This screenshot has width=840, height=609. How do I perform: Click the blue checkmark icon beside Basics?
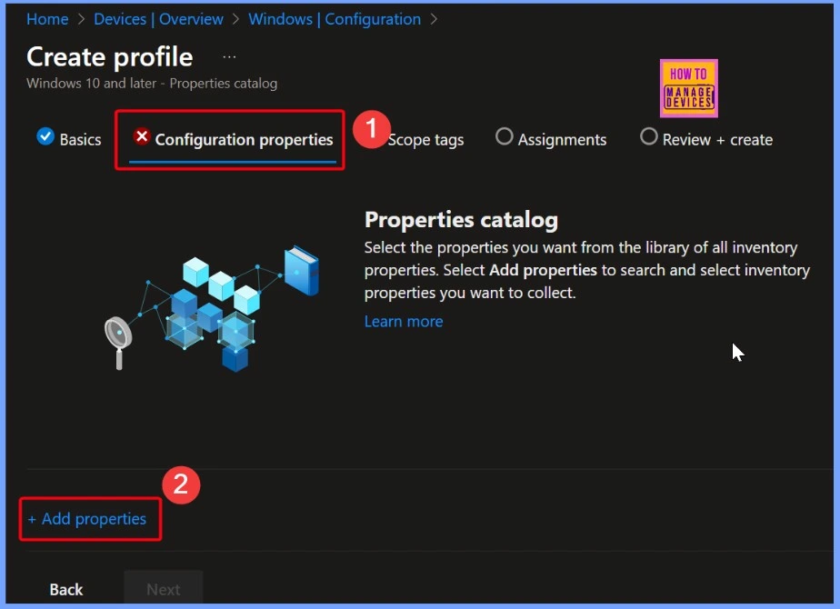(x=45, y=136)
